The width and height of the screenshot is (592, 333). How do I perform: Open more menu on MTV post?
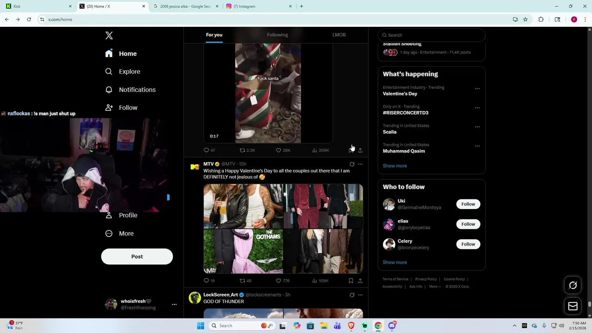click(x=360, y=164)
